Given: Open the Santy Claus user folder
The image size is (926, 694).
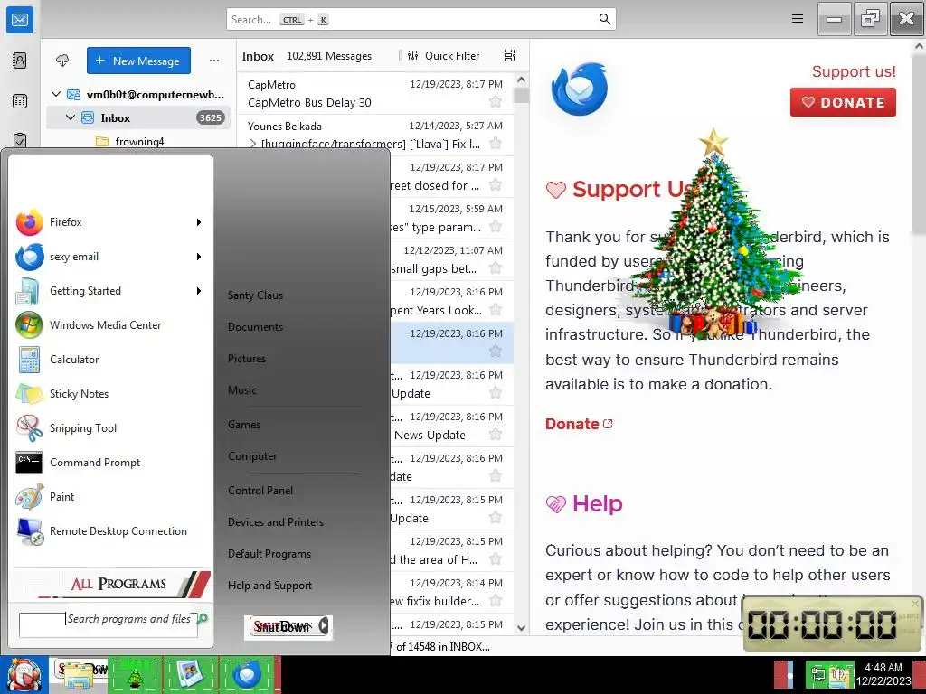Looking at the screenshot, I should pyautogui.click(x=255, y=295).
